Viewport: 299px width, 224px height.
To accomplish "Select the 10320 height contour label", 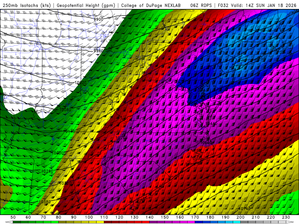I will 65,183.
